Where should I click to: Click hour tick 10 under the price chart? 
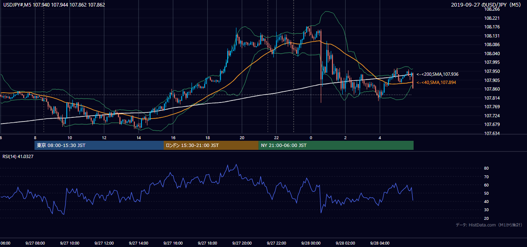point(70,137)
